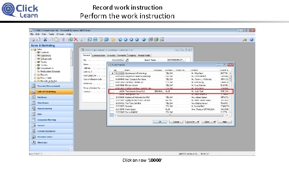Open the File menu
This screenshot has width=289, height=175.
[x=32, y=34]
